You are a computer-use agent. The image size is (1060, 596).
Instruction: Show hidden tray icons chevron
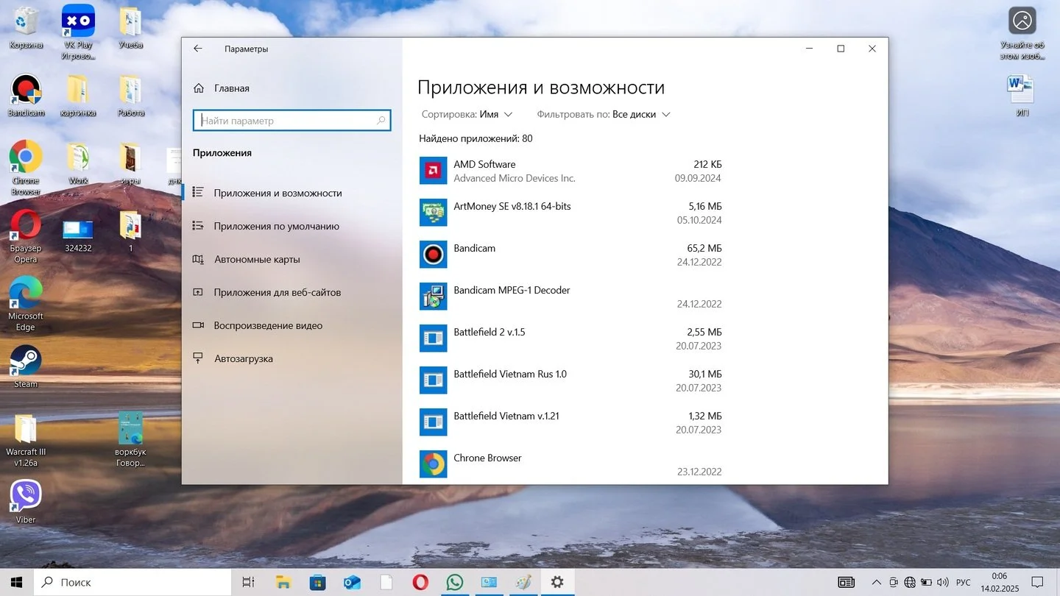(876, 582)
